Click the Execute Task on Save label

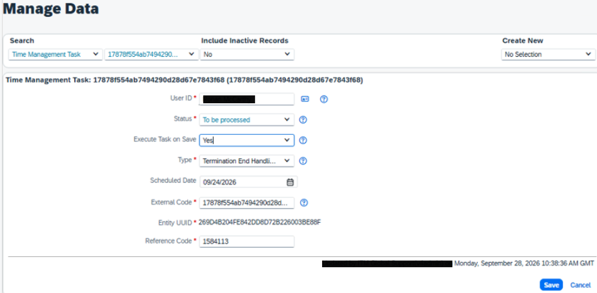(x=165, y=139)
